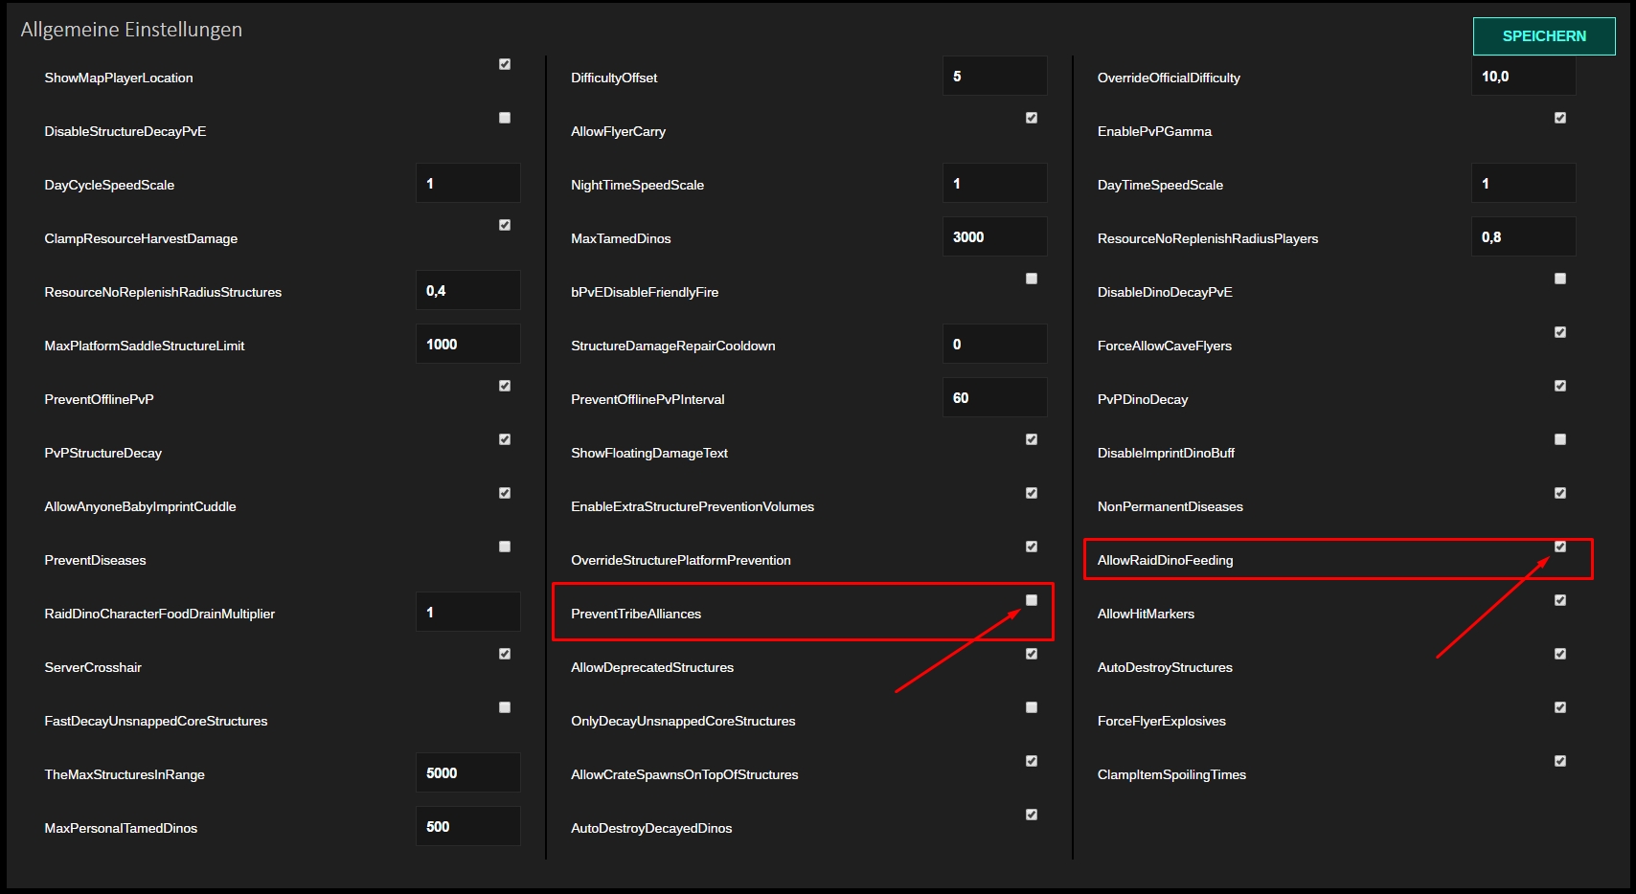Toggle ShowFloatingDamageText checkbox
1636x894 pixels.
click(1032, 439)
